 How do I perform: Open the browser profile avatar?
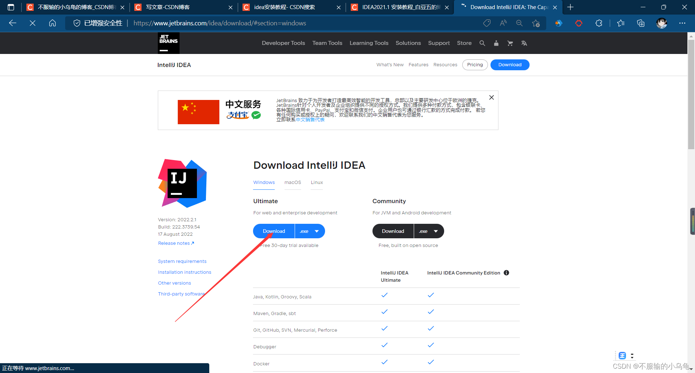(662, 23)
